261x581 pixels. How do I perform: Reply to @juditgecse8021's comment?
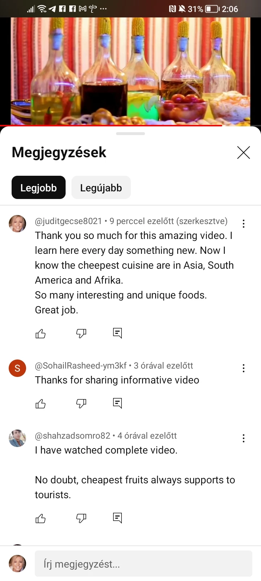click(x=117, y=333)
